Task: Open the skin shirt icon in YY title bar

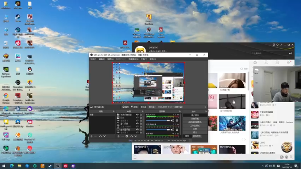Action: click(x=277, y=45)
